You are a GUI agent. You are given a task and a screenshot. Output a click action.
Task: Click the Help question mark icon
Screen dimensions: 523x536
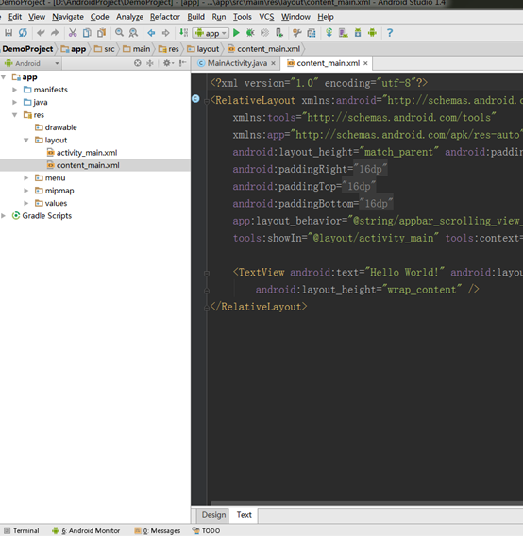(x=390, y=33)
